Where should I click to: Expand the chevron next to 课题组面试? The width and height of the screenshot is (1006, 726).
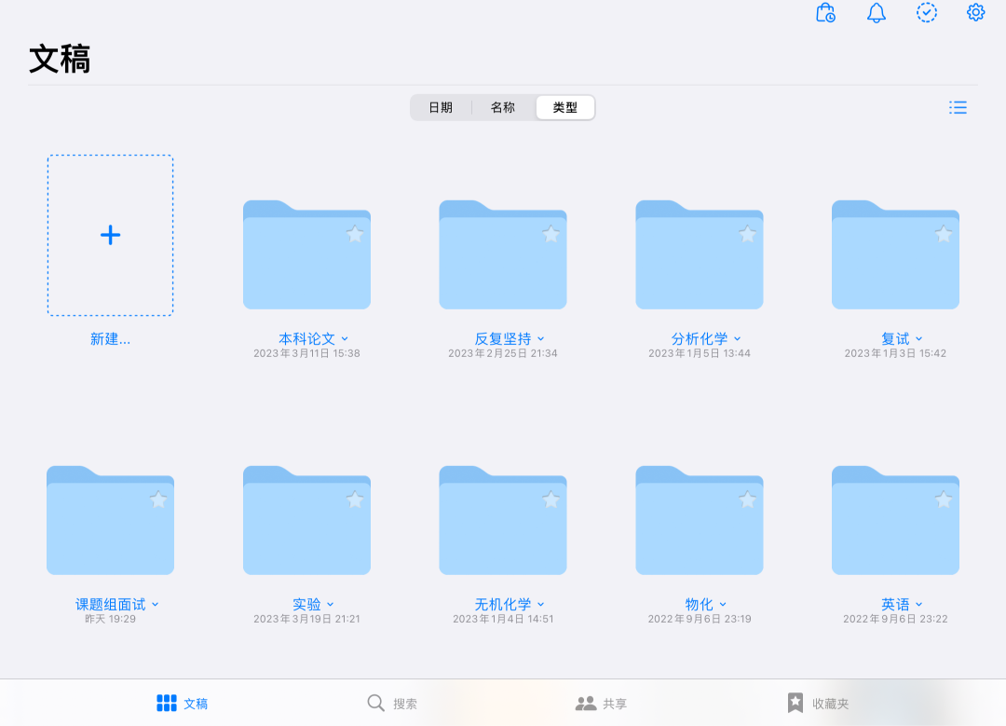(155, 604)
